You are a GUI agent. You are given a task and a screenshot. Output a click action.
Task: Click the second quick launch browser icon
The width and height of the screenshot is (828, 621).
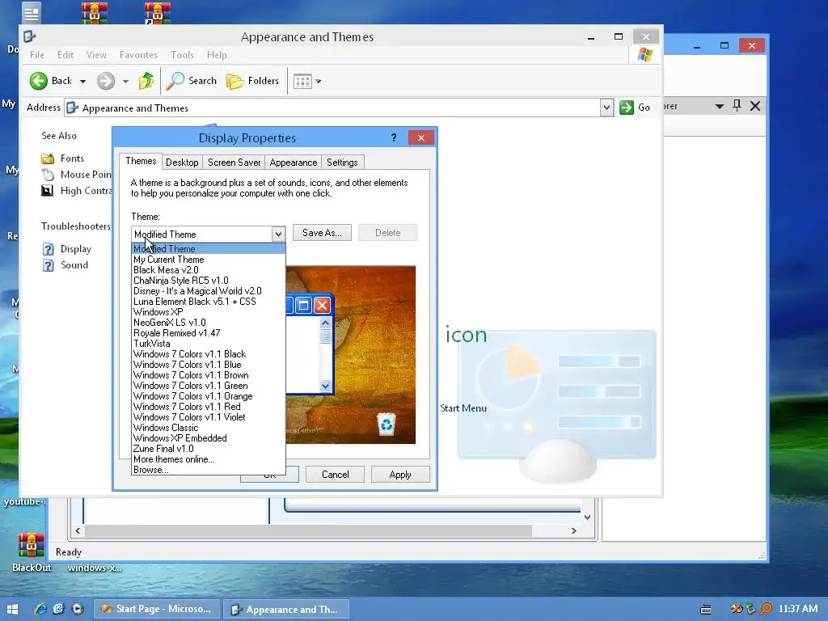[x=58, y=609]
